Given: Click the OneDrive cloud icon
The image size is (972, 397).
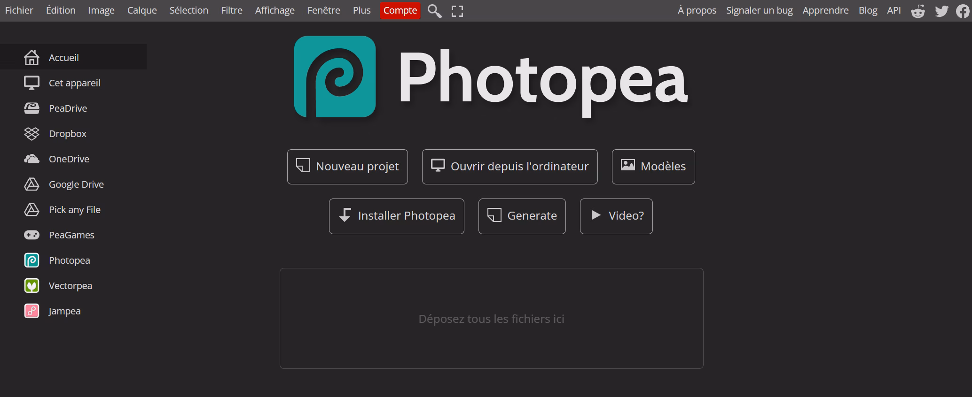Looking at the screenshot, I should coord(31,159).
